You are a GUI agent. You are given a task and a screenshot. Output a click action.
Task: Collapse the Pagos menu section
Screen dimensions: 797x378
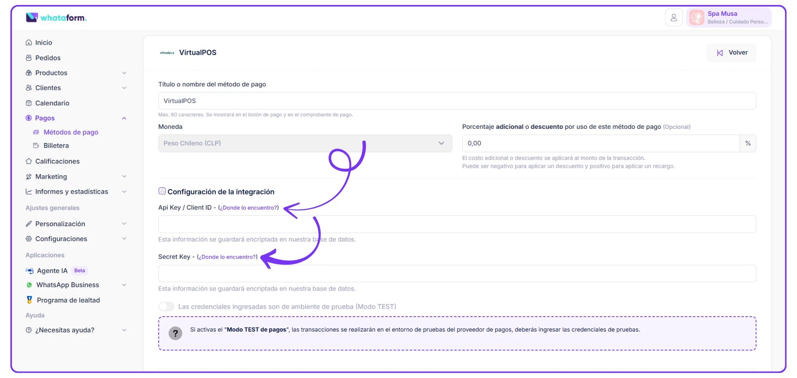coord(124,119)
